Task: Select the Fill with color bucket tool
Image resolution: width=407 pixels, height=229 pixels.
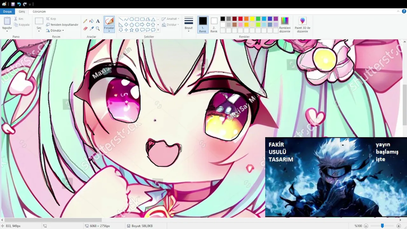Action: 92,21
